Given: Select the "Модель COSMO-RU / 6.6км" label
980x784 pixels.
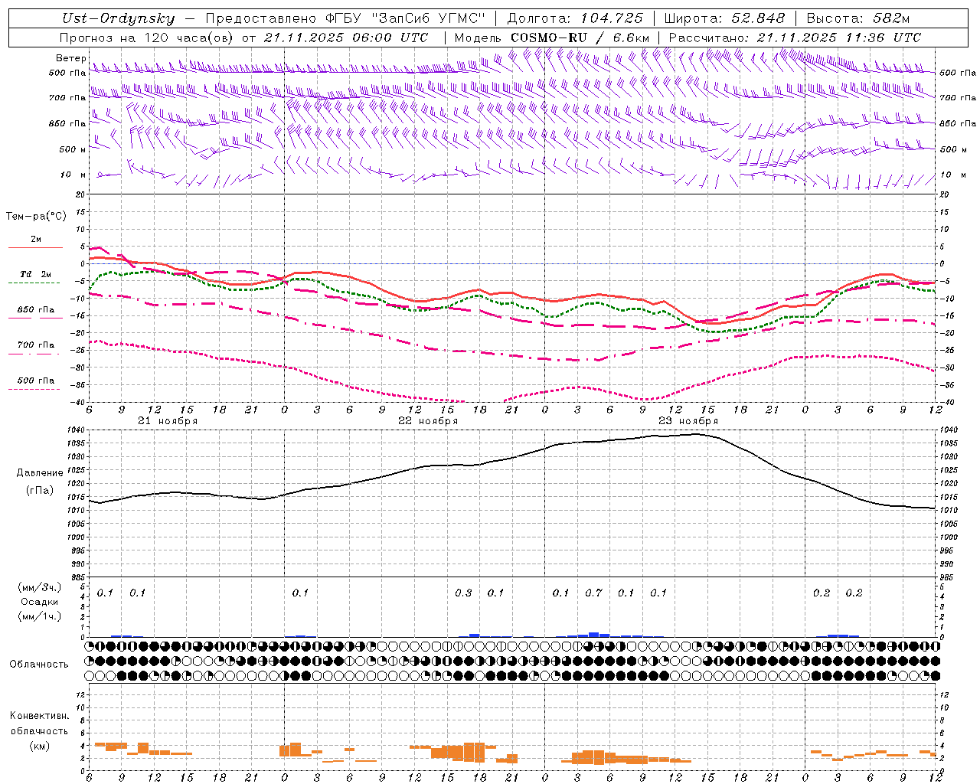Looking at the screenshot, I should [552, 38].
